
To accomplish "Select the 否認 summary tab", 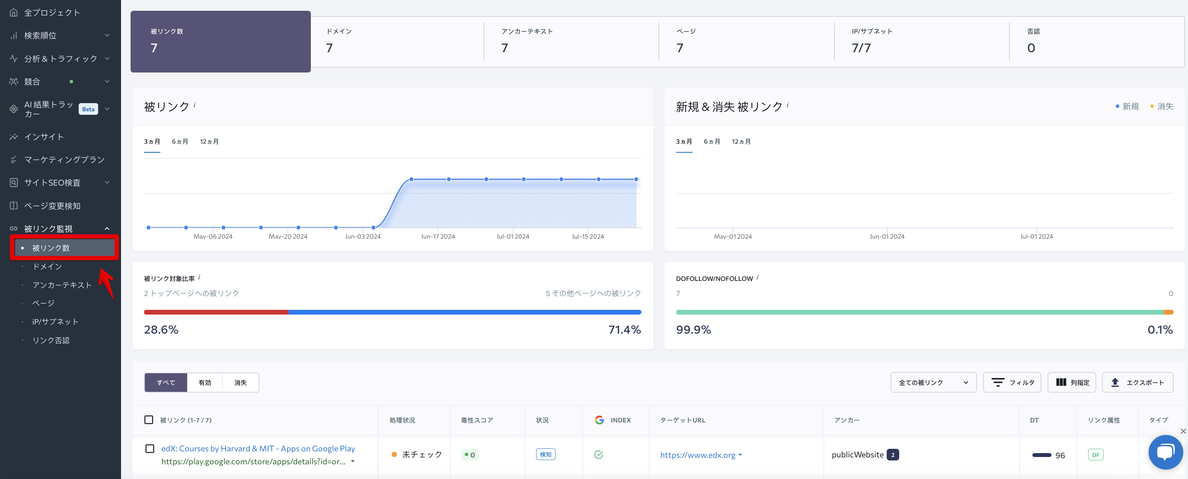I will click(1096, 41).
